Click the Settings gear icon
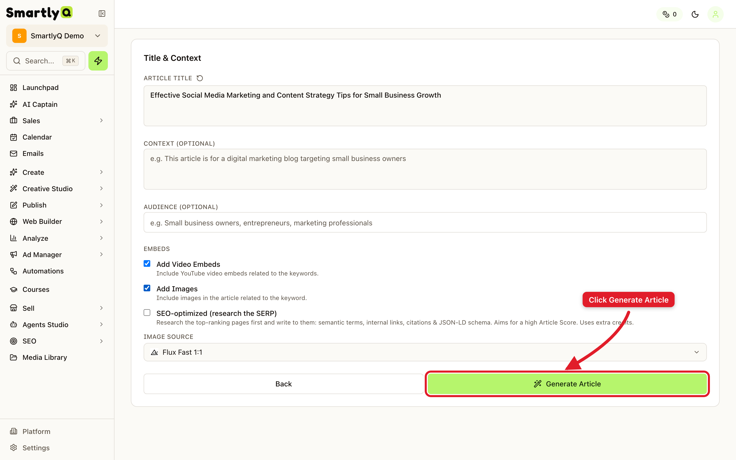Viewport: 736px width, 460px height. tap(13, 448)
